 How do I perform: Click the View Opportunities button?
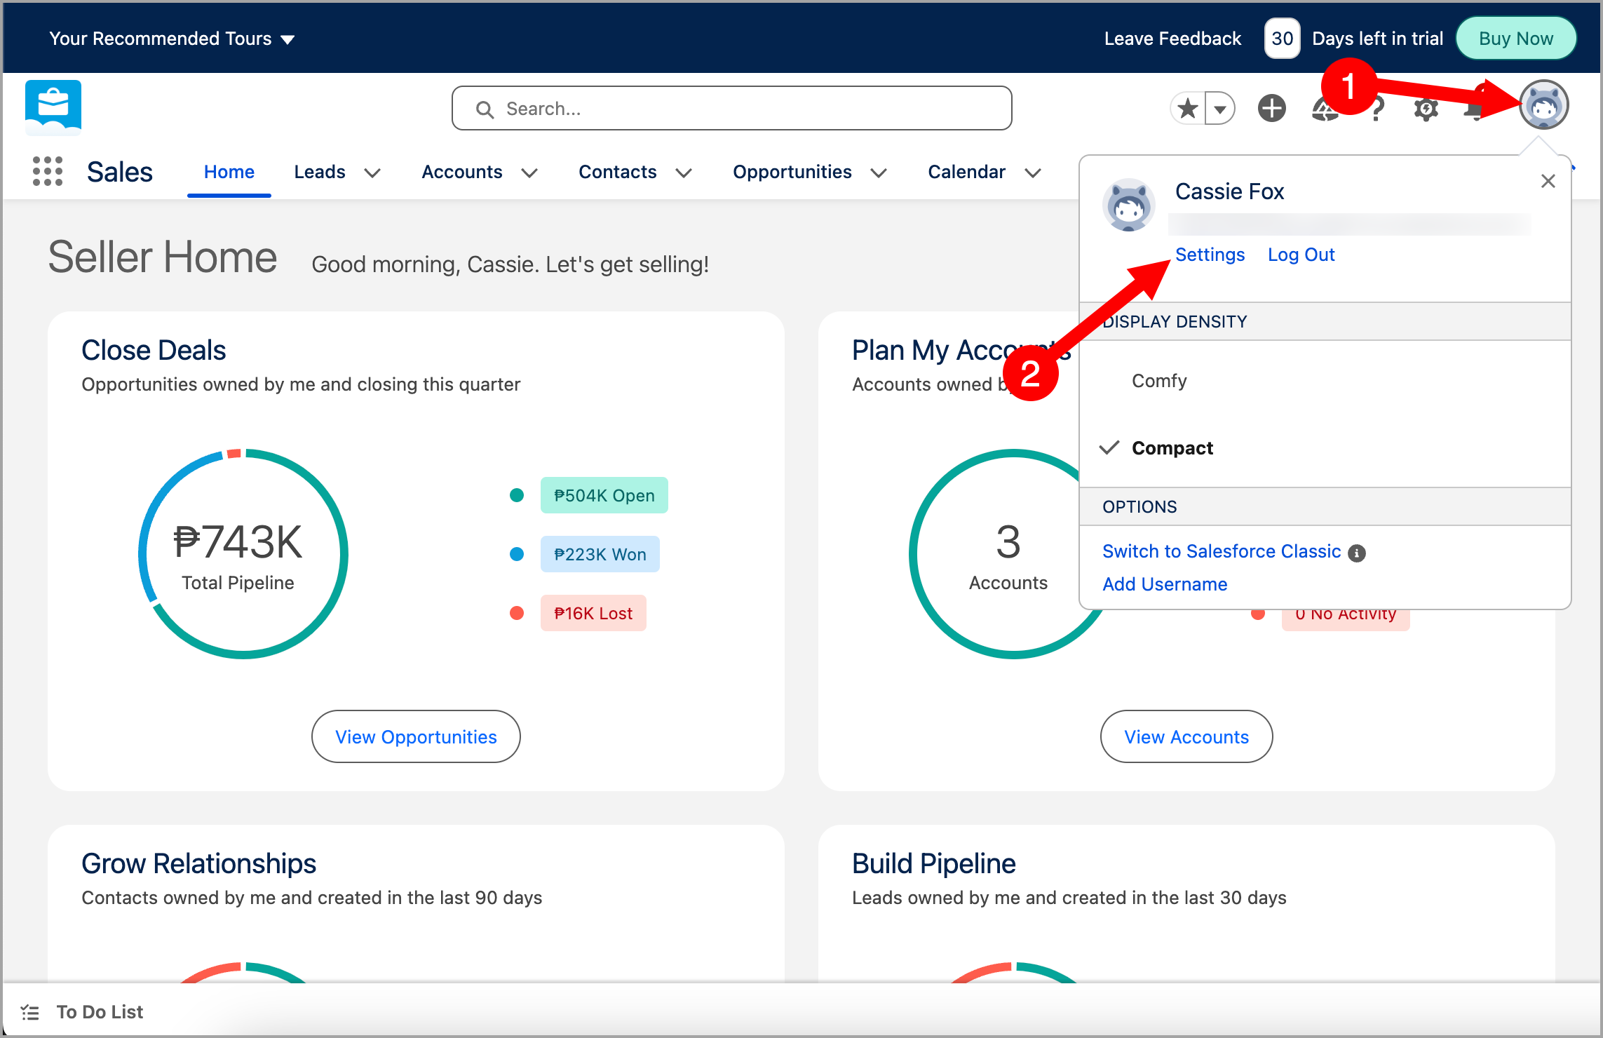click(x=416, y=736)
